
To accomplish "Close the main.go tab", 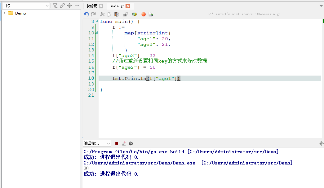I will [128, 6].
